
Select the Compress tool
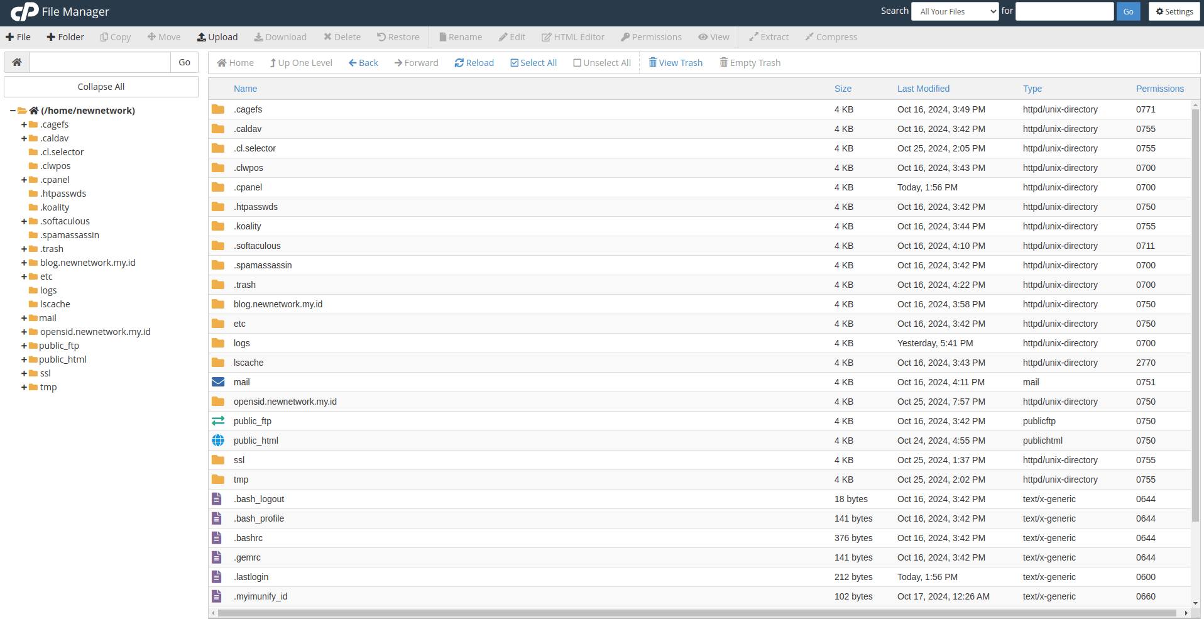tap(831, 36)
